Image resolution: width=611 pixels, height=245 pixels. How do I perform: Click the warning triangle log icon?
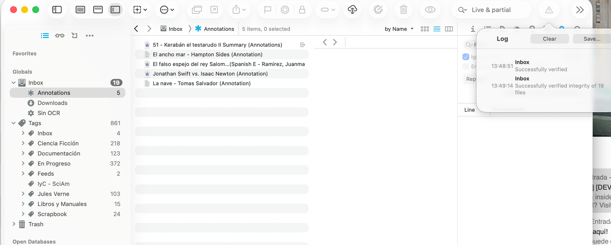click(549, 10)
